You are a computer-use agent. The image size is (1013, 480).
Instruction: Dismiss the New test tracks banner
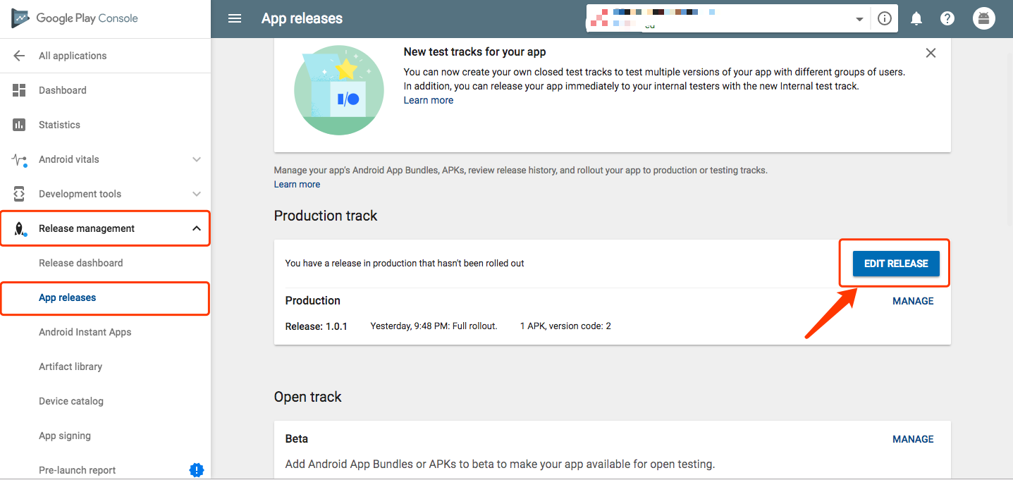pos(931,53)
